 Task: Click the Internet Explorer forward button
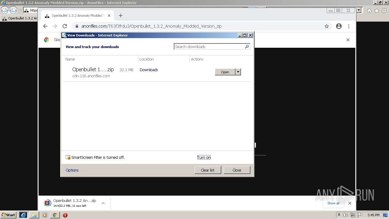tap(13, 10)
